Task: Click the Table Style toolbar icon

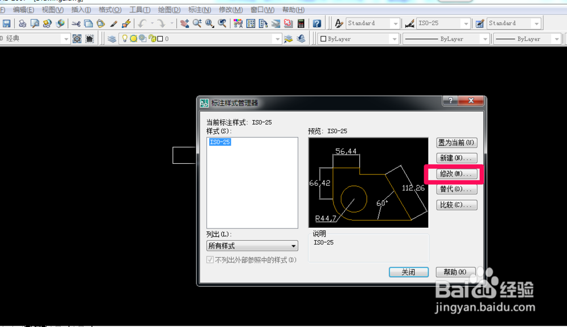Action: coord(480,24)
